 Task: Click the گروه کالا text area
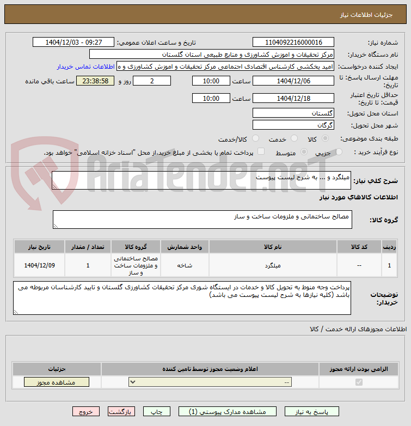pyautogui.click(x=203, y=220)
